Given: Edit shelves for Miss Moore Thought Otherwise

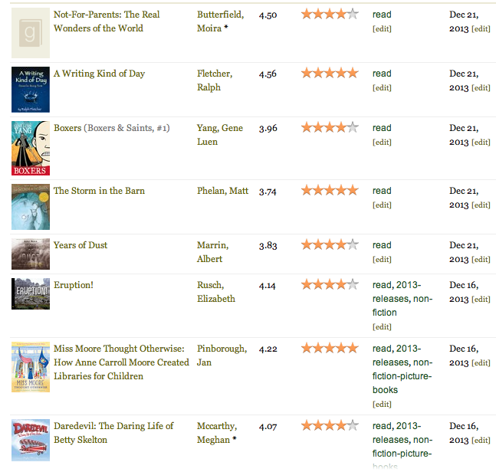Looking at the screenshot, I should 382,404.
